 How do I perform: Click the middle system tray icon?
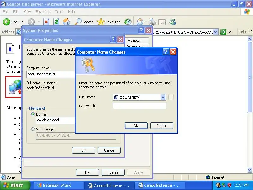[224, 185]
